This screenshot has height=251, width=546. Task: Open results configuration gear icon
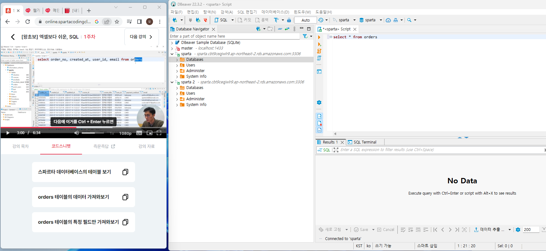(518, 230)
